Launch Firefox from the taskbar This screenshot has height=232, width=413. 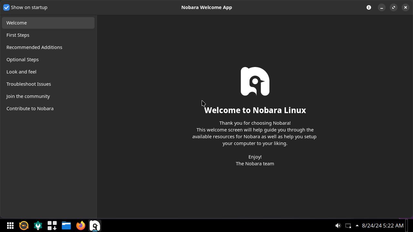(x=81, y=226)
